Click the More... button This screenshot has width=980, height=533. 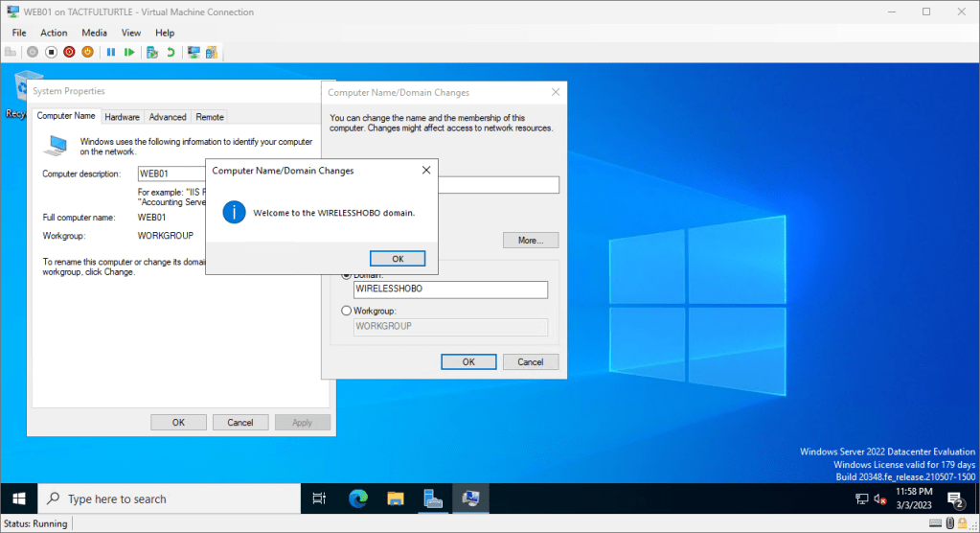click(530, 241)
